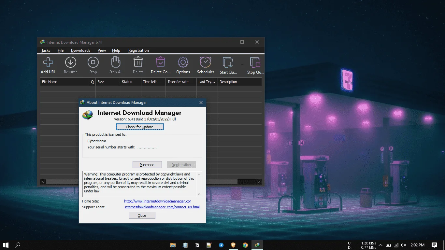Image resolution: width=445 pixels, height=250 pixels.
Task: Open the Help menu
Action: coord(116,50)
